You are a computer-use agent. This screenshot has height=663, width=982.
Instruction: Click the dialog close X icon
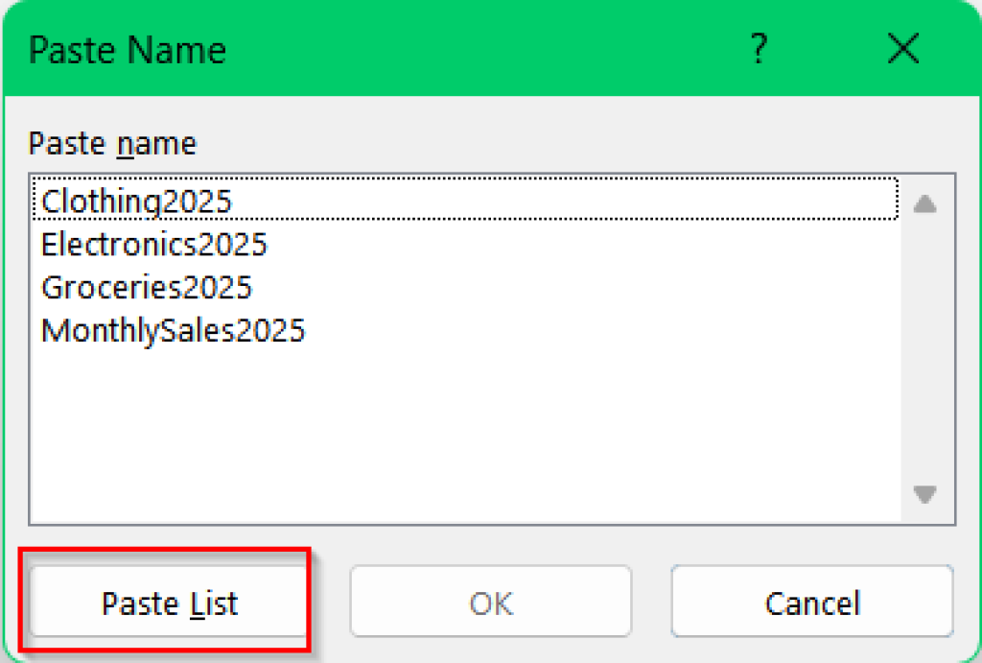(902, 50)
